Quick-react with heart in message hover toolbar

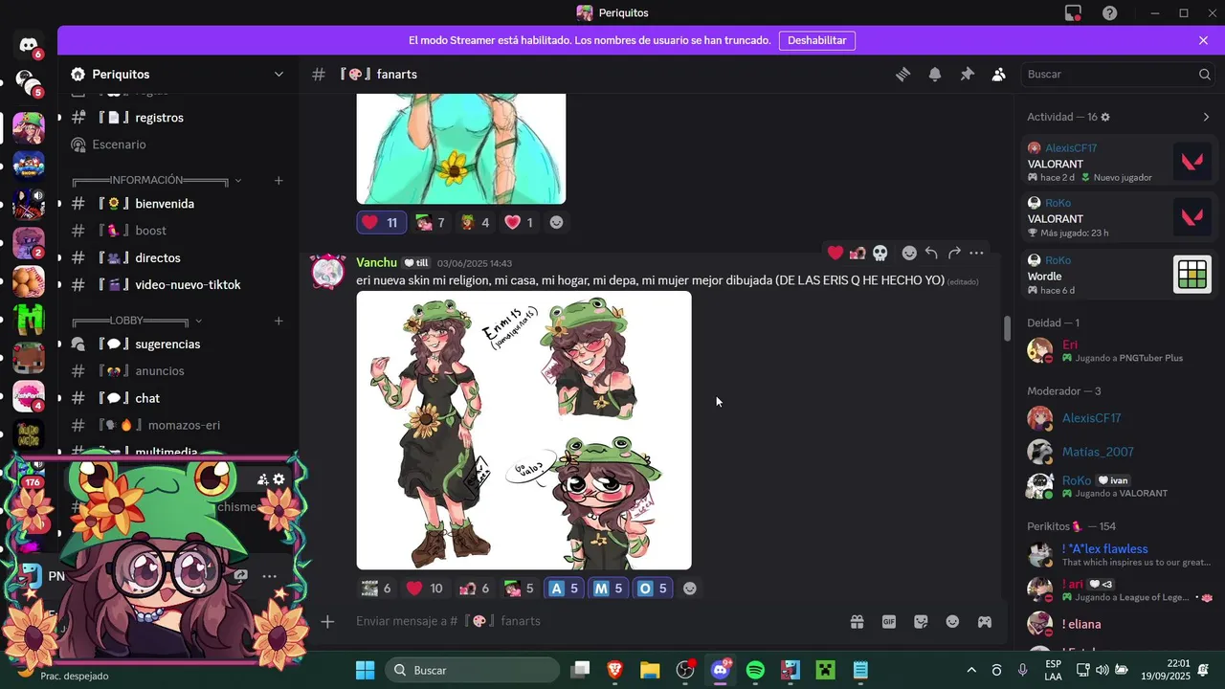(835, 253)
